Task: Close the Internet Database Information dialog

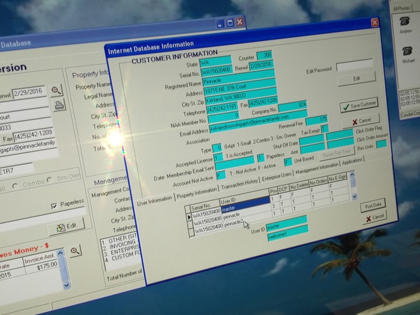Action: click(375, 23)
